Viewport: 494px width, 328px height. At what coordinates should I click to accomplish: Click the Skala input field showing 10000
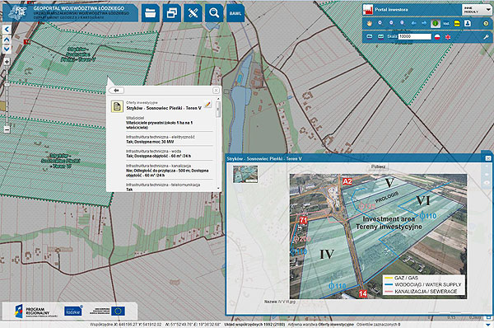[415, 36]
